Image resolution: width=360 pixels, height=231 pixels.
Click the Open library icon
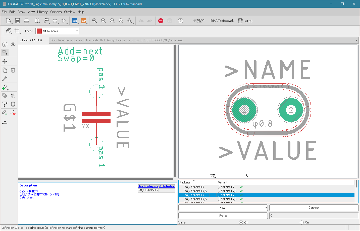click(9, 21)
